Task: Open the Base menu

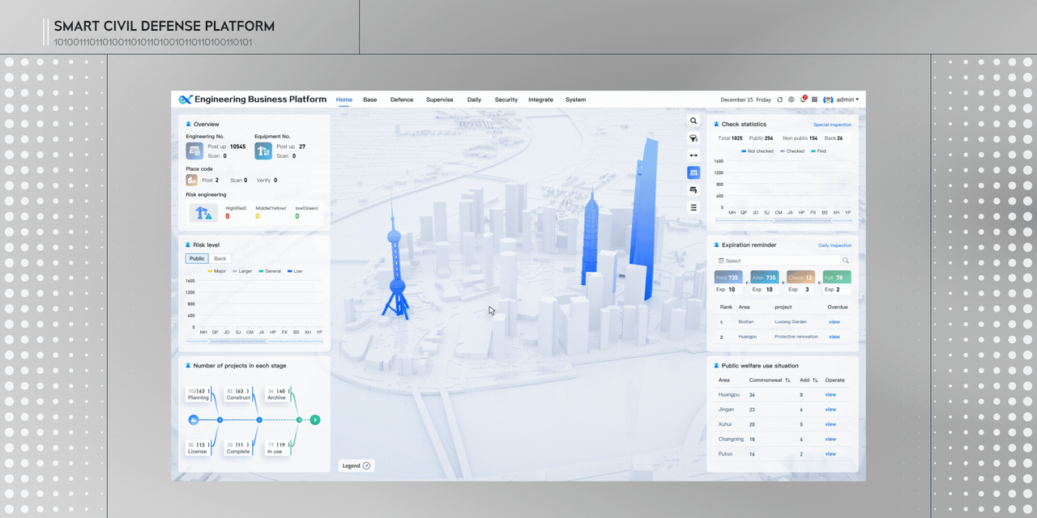Action: point(369,100)
